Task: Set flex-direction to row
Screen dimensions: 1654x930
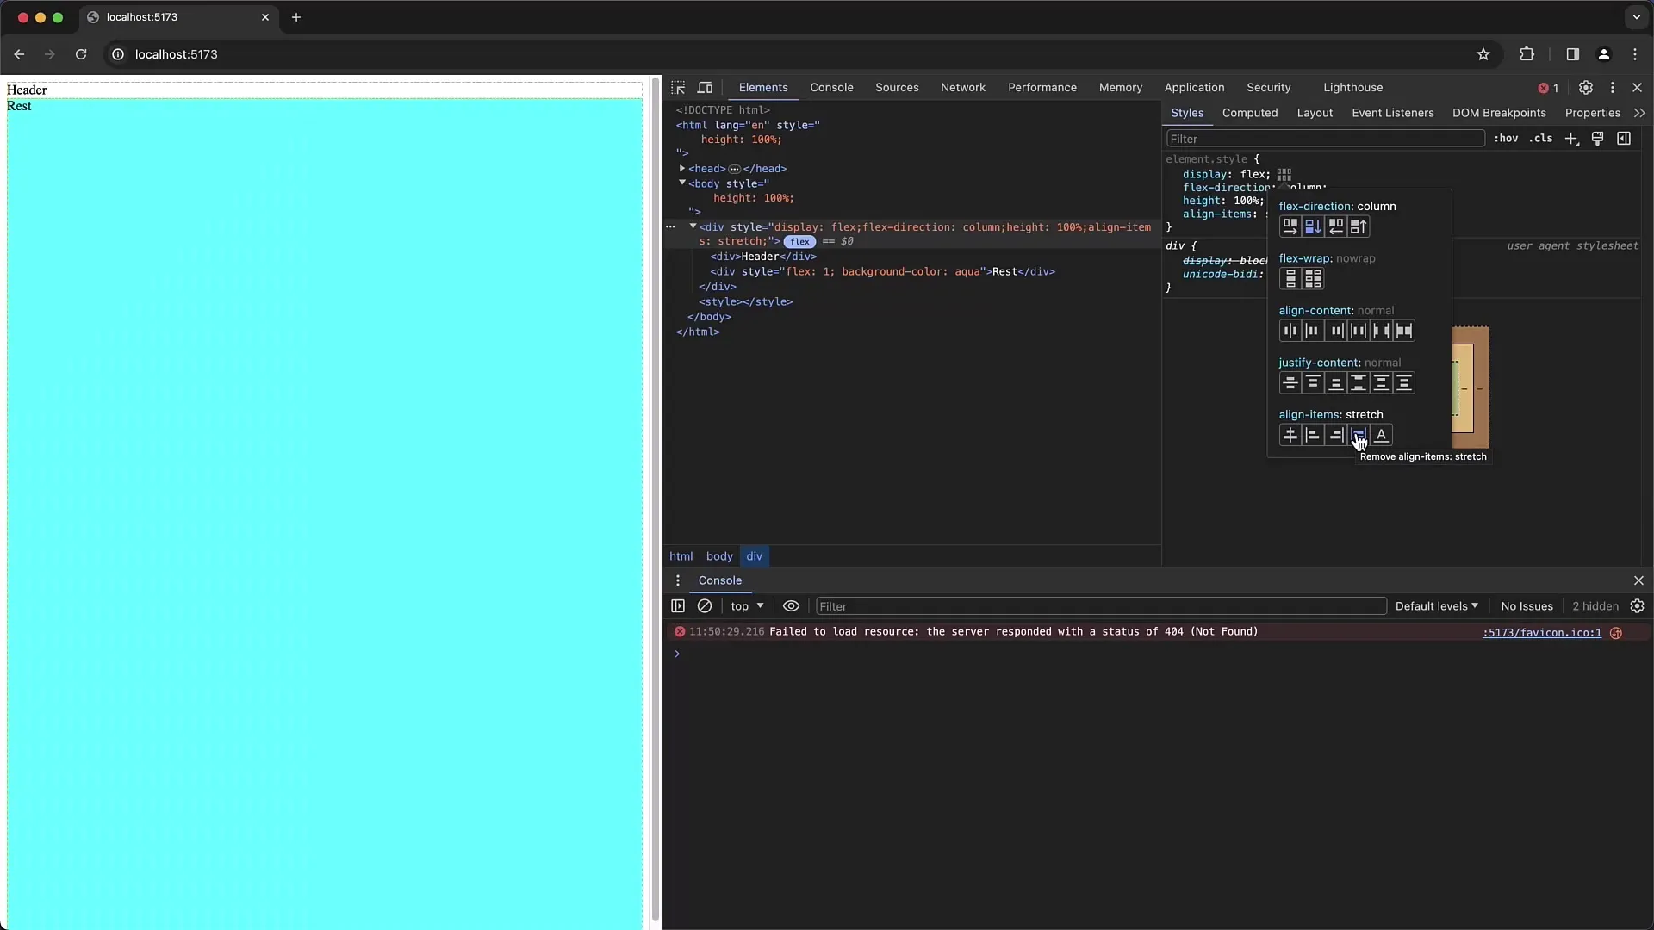Action: 1290,226
